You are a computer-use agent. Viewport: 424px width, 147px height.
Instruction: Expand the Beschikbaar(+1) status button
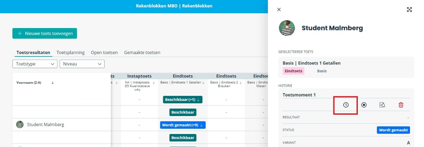coord(183,100)
